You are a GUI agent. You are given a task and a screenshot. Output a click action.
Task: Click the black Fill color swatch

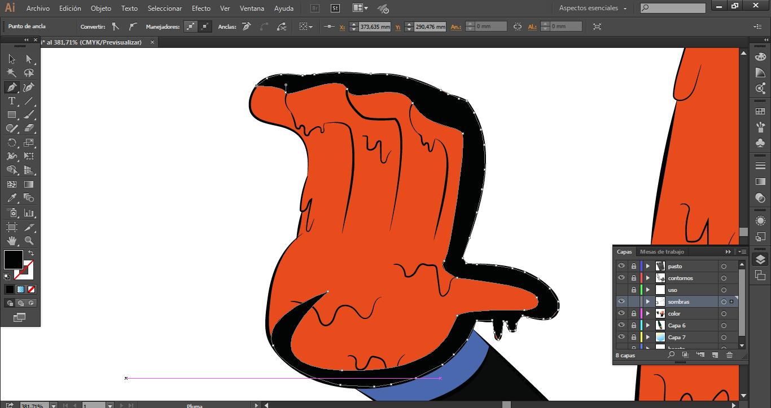[13, 260]
